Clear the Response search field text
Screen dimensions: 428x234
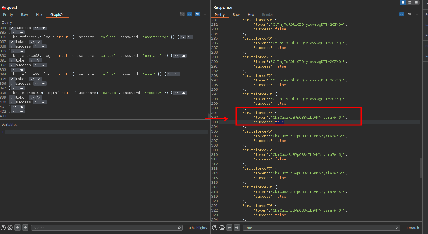coord(397,228)
